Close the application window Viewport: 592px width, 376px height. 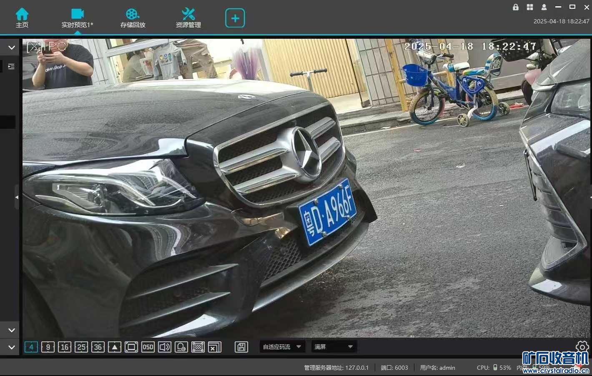pyautogui.click(x=587, y=7)
